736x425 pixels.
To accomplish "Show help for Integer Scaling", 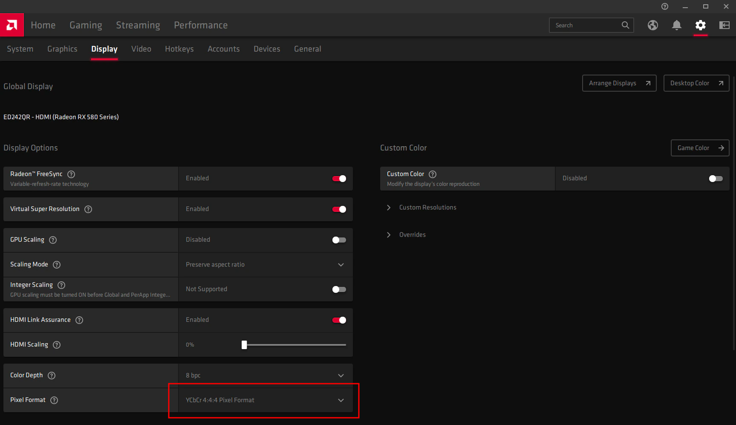I will click(61, 285).
